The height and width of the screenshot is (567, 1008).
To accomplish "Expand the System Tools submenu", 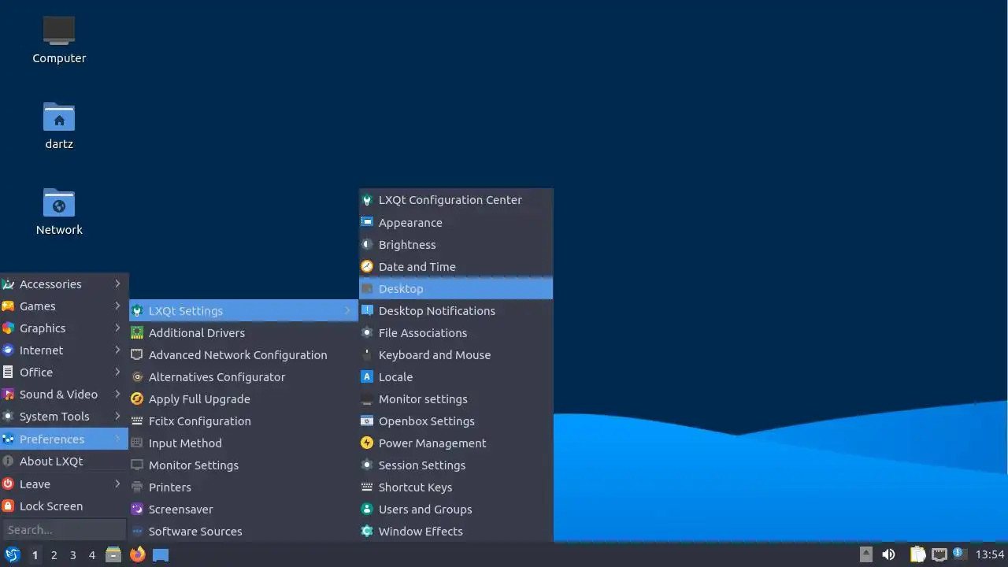I will [x=64, y=417].
